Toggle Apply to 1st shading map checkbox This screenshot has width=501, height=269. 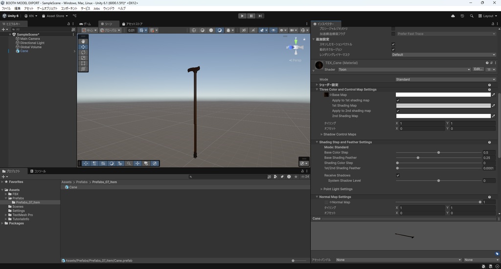tap(398, 100)
